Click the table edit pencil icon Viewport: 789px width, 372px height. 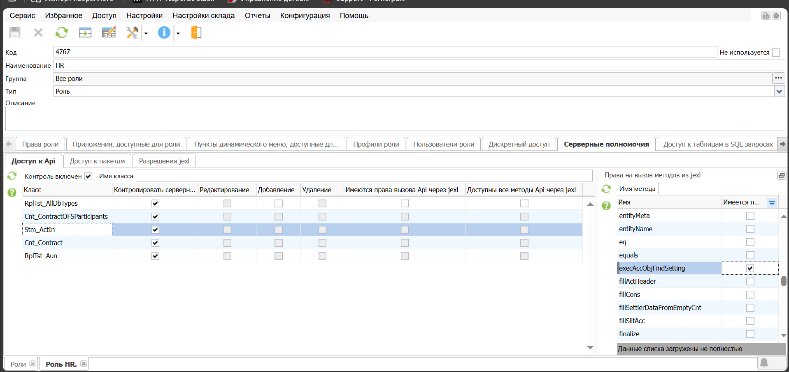(109, 32)
